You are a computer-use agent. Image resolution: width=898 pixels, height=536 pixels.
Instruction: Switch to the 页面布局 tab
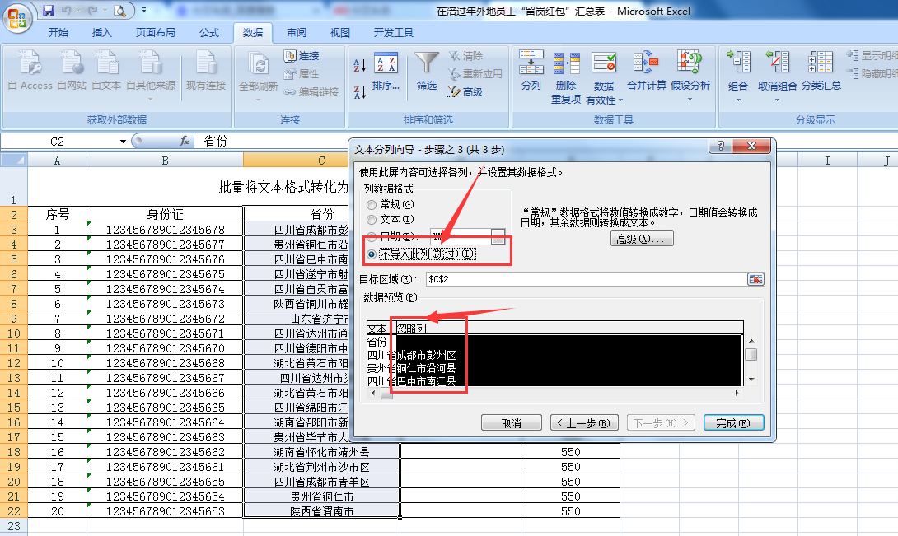pos(155,33)
